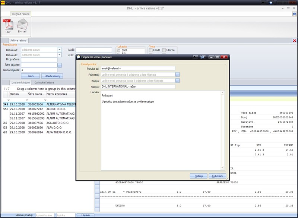Viewport: 298px width, 218px height.
Task: Select the ASA AUTO D.O.O. row
Action: click(39, 123)
